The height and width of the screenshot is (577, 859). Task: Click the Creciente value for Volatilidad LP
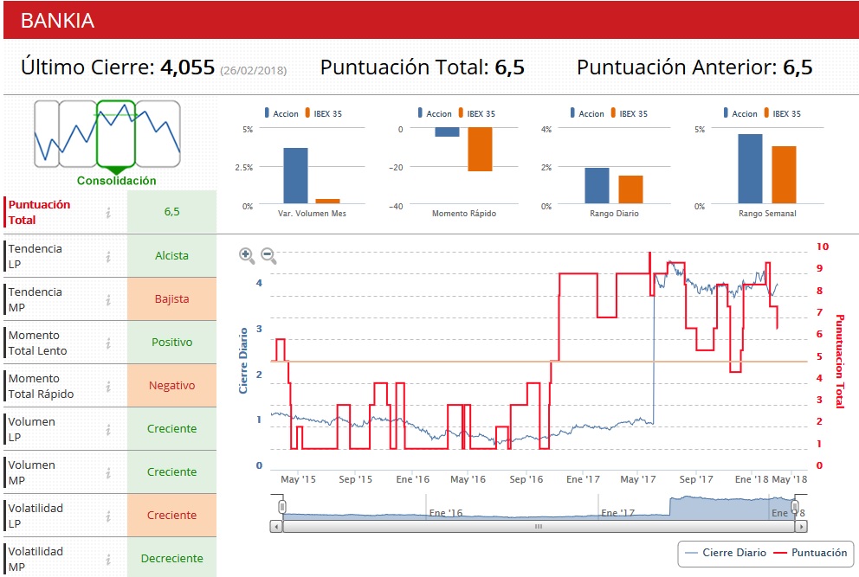[x=171, y=515]
